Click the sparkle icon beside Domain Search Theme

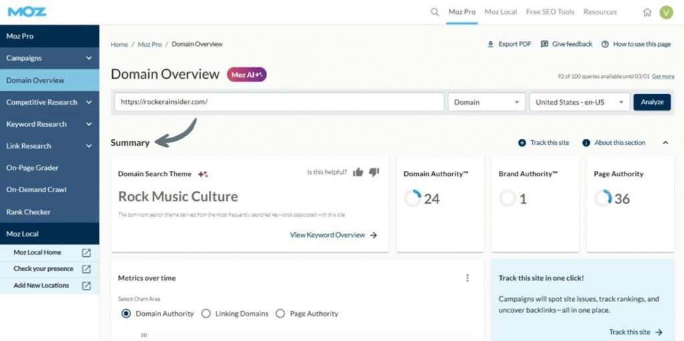pyautogui.click(x=202, y=174)
